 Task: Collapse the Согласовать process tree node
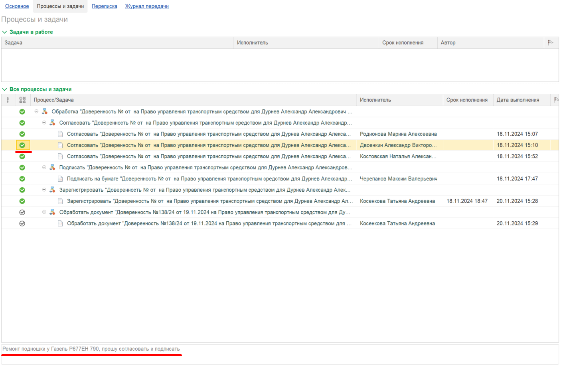click(x=44, y=123)
